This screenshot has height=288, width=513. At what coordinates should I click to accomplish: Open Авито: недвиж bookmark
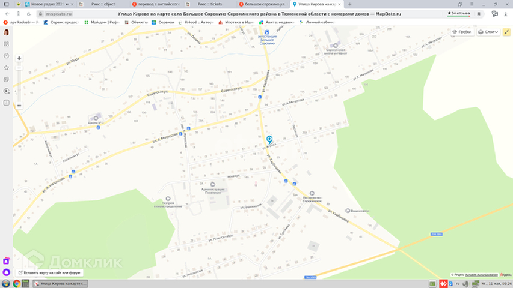277,22
